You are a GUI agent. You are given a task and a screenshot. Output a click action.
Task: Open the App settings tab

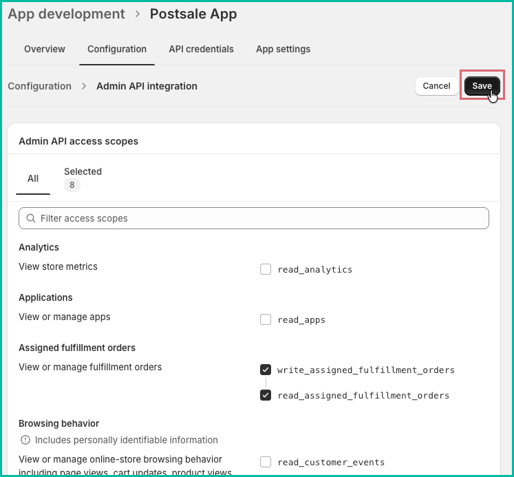[283, 49]
